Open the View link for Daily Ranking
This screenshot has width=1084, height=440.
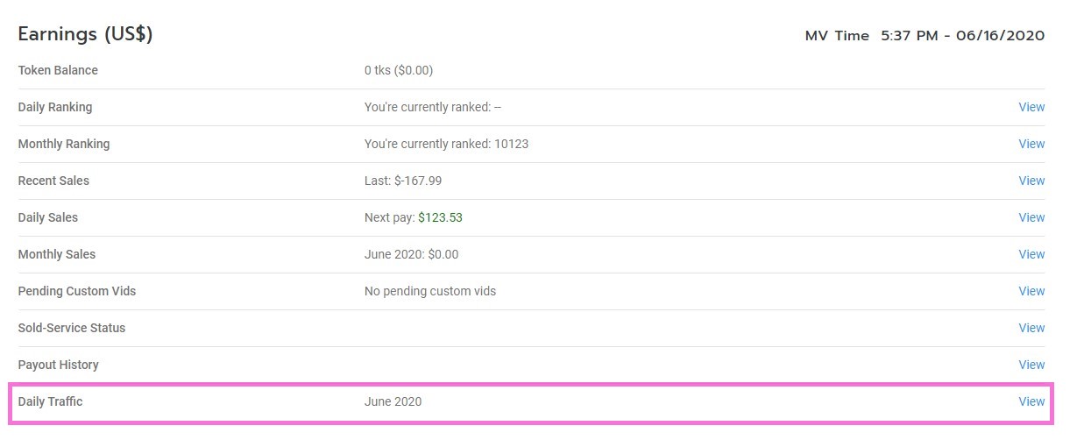coord(1031,107)
